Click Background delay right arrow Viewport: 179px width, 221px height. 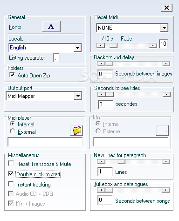coord(166,64)
